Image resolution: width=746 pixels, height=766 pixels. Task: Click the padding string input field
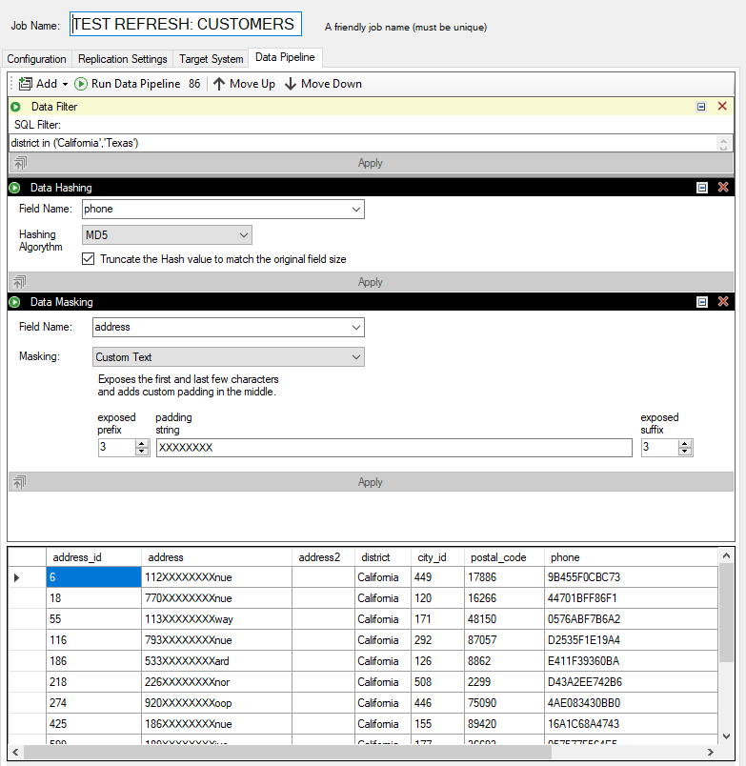[x=393, y=448]
